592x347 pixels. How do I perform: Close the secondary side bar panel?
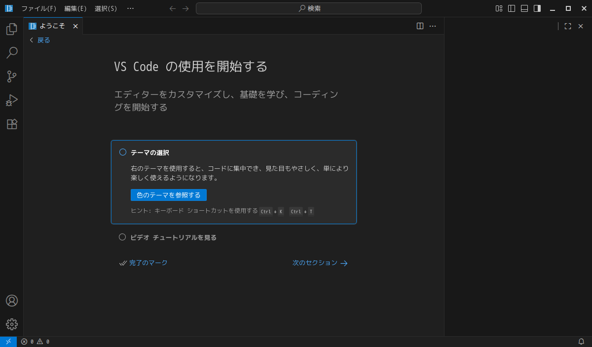click(x=581, y=26)
